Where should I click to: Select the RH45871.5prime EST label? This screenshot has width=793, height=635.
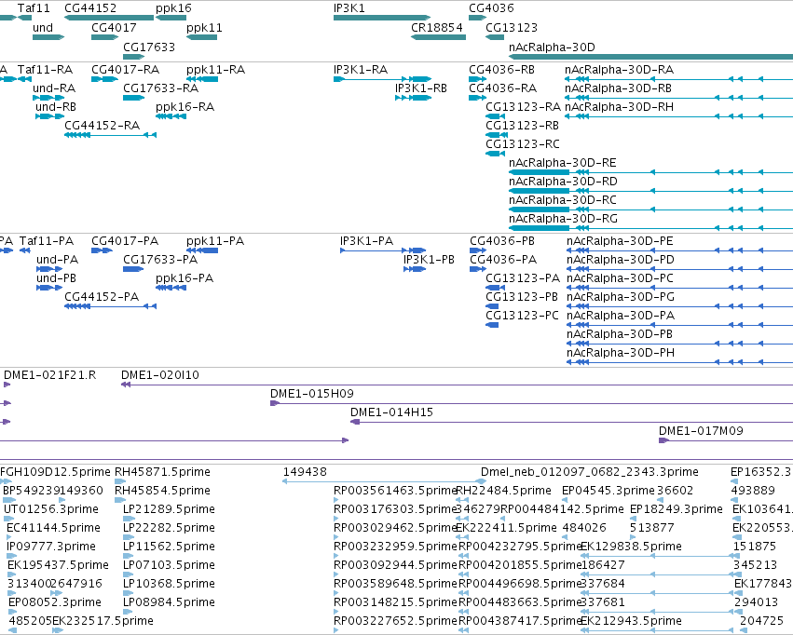point(163,472)
